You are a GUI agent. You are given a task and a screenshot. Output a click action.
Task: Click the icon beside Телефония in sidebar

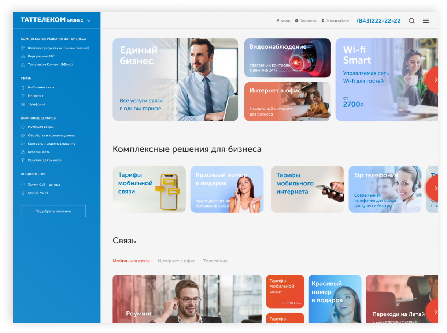23,105
